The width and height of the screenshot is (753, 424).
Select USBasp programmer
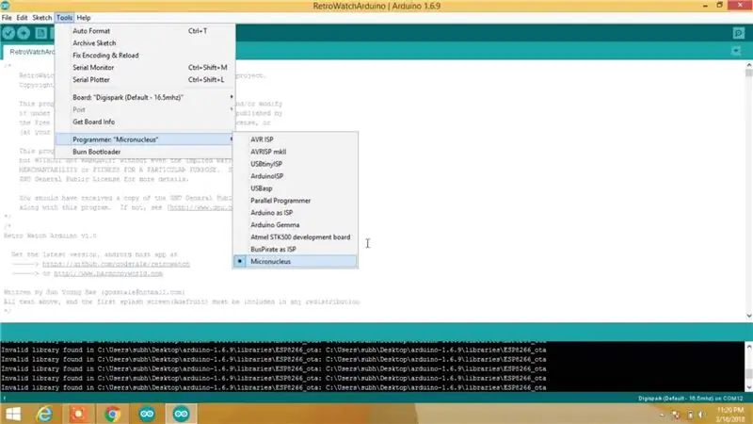click(295, 188)
